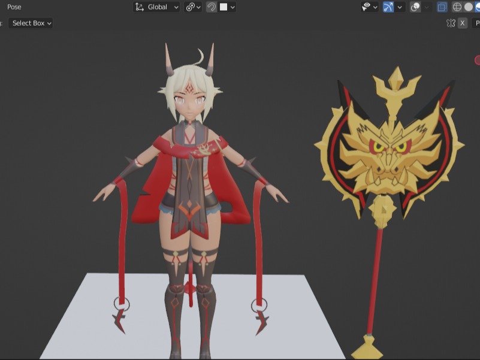Image resolution: width=480 pixels, height=360 pixels.
Task: Open the snapping options dropdown
Action: 228,7
